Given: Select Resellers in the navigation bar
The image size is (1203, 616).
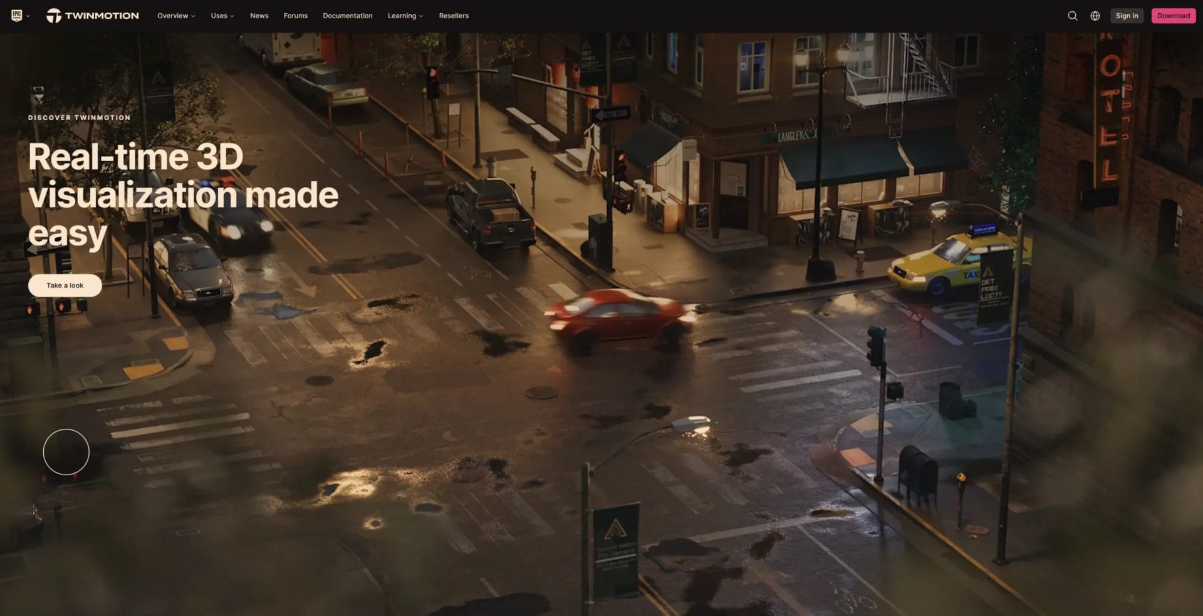Looking at the screenshot, I should pyautogui.click(x=454, y=16).
